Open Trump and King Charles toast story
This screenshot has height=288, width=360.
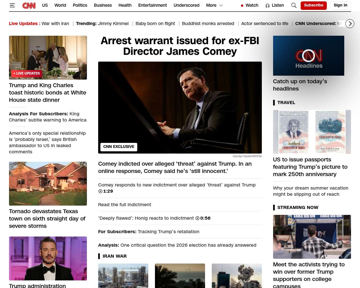click(x=48, y=93)
